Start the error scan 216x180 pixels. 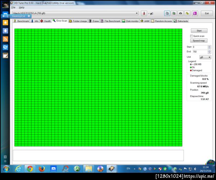click(x=199, y=31)
